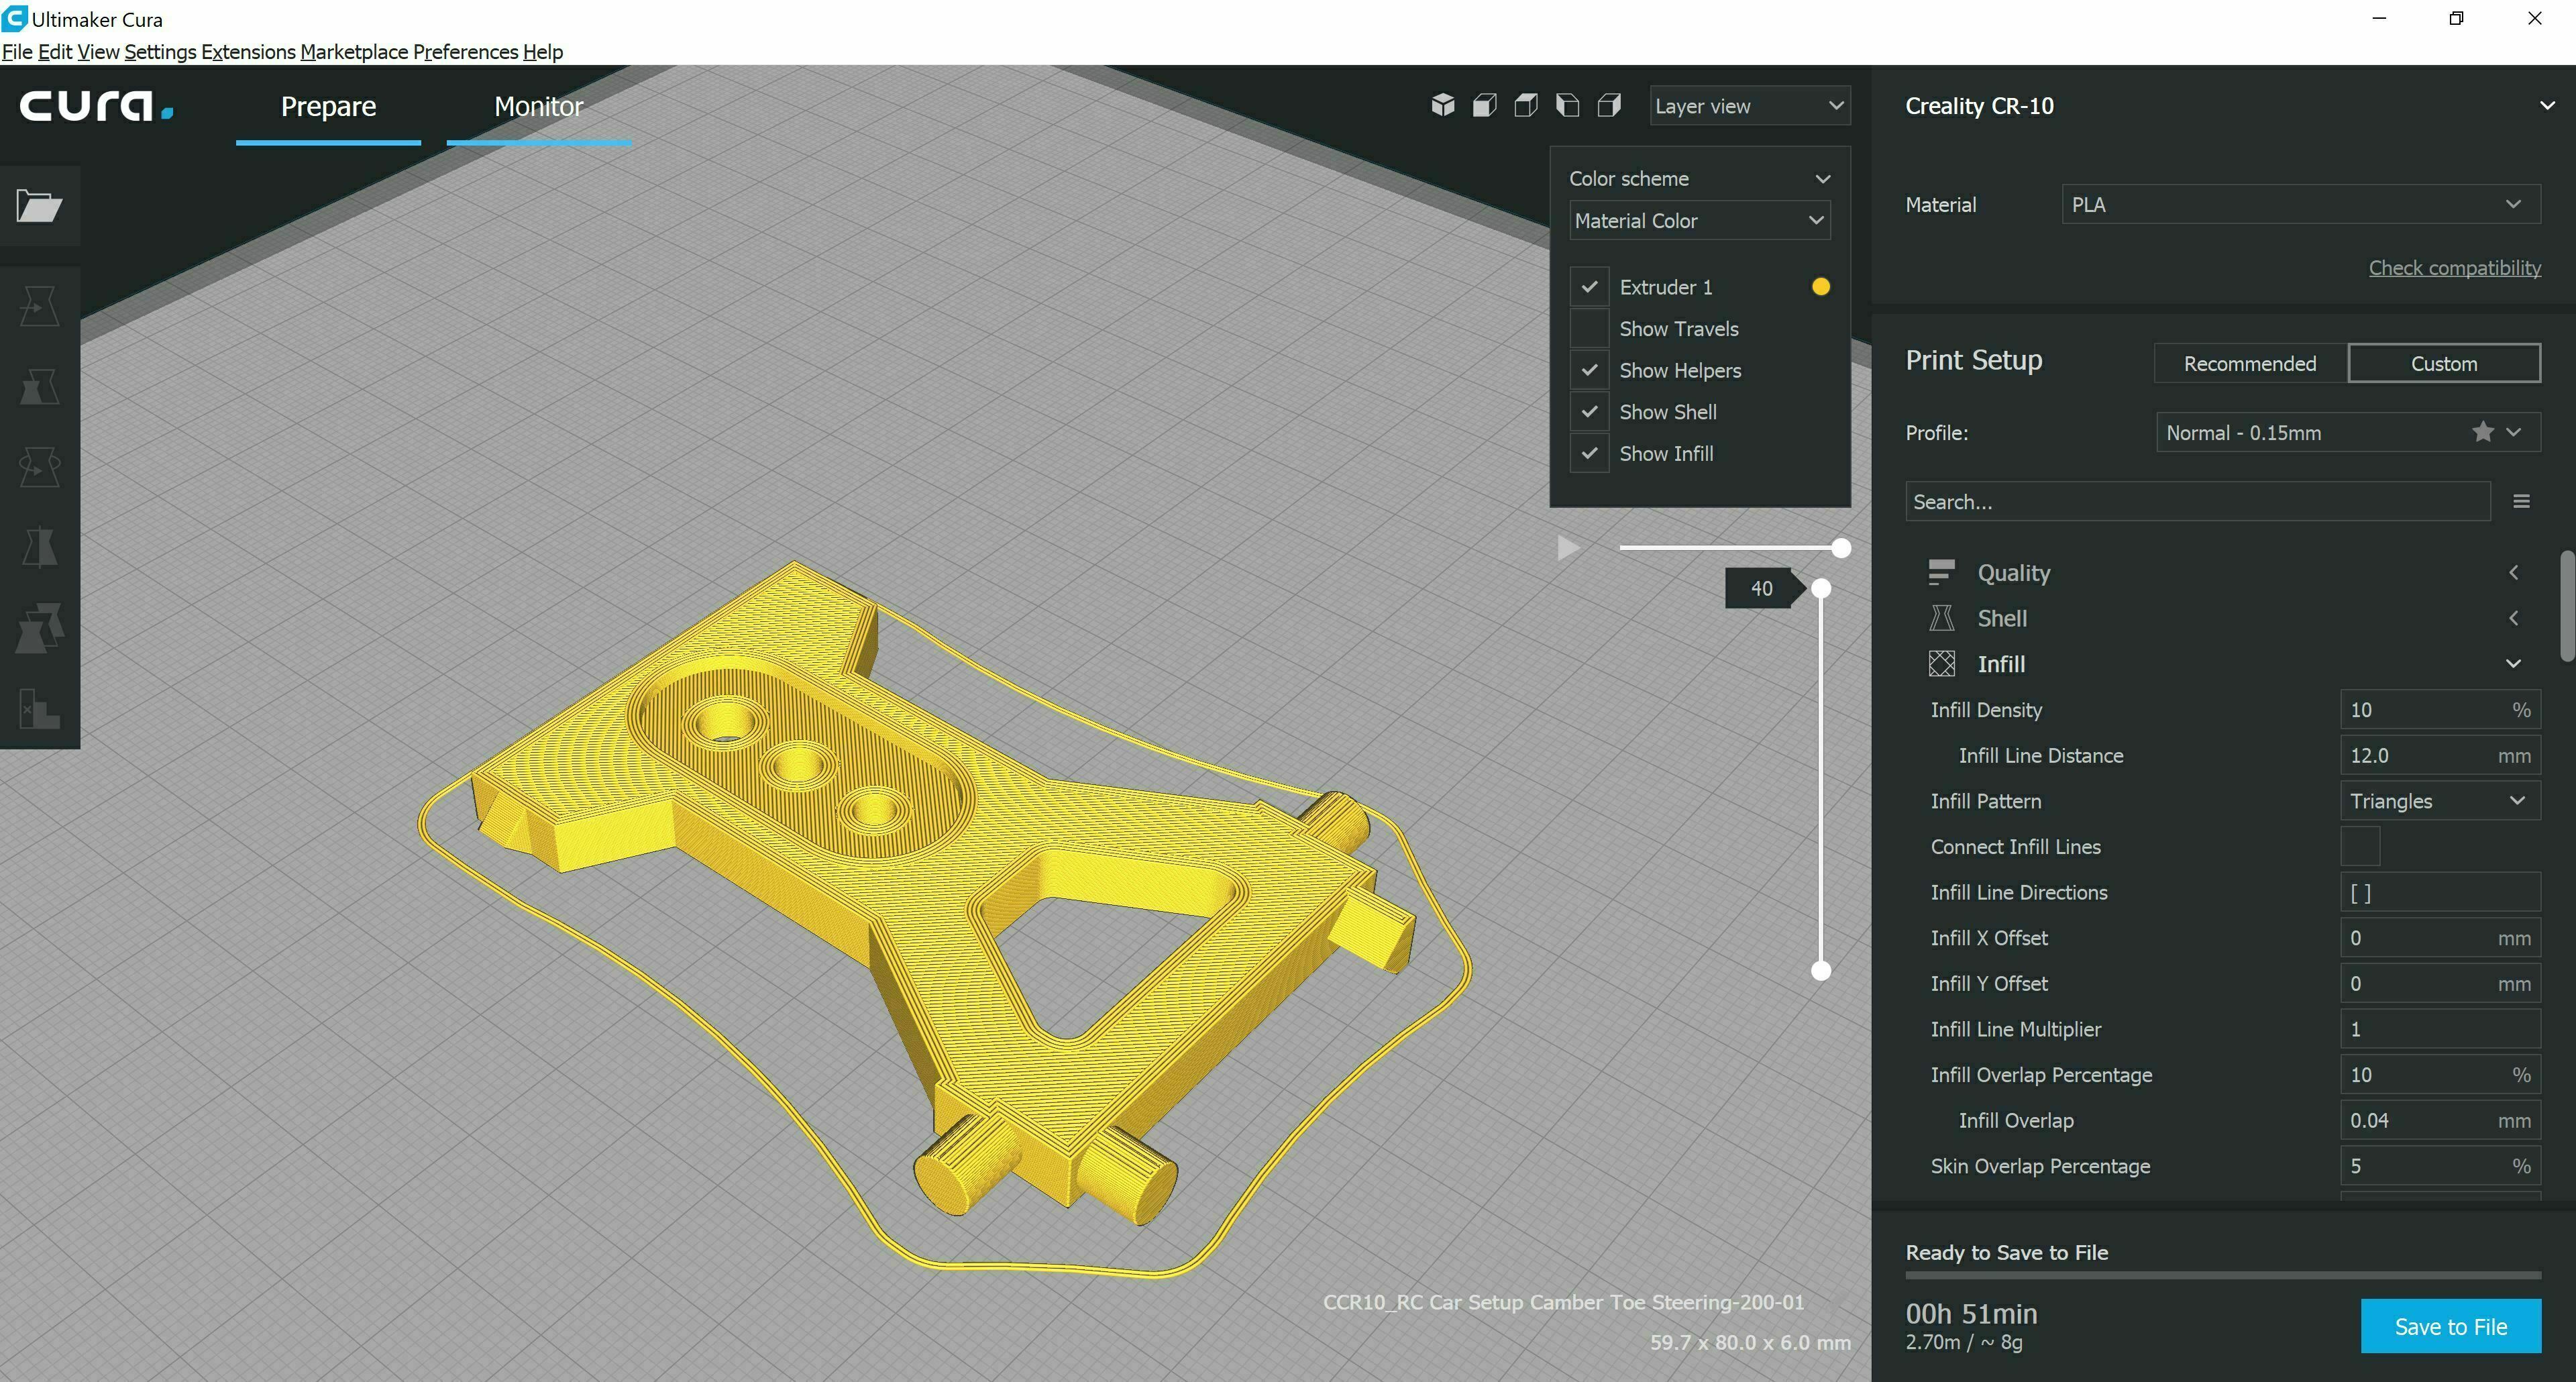Image resolution: width=2576 pixels, height=1382 pixels.
Task: Select the Rotate tool in left toolbar
Action: pyautogui.click(x=40, y=467)
